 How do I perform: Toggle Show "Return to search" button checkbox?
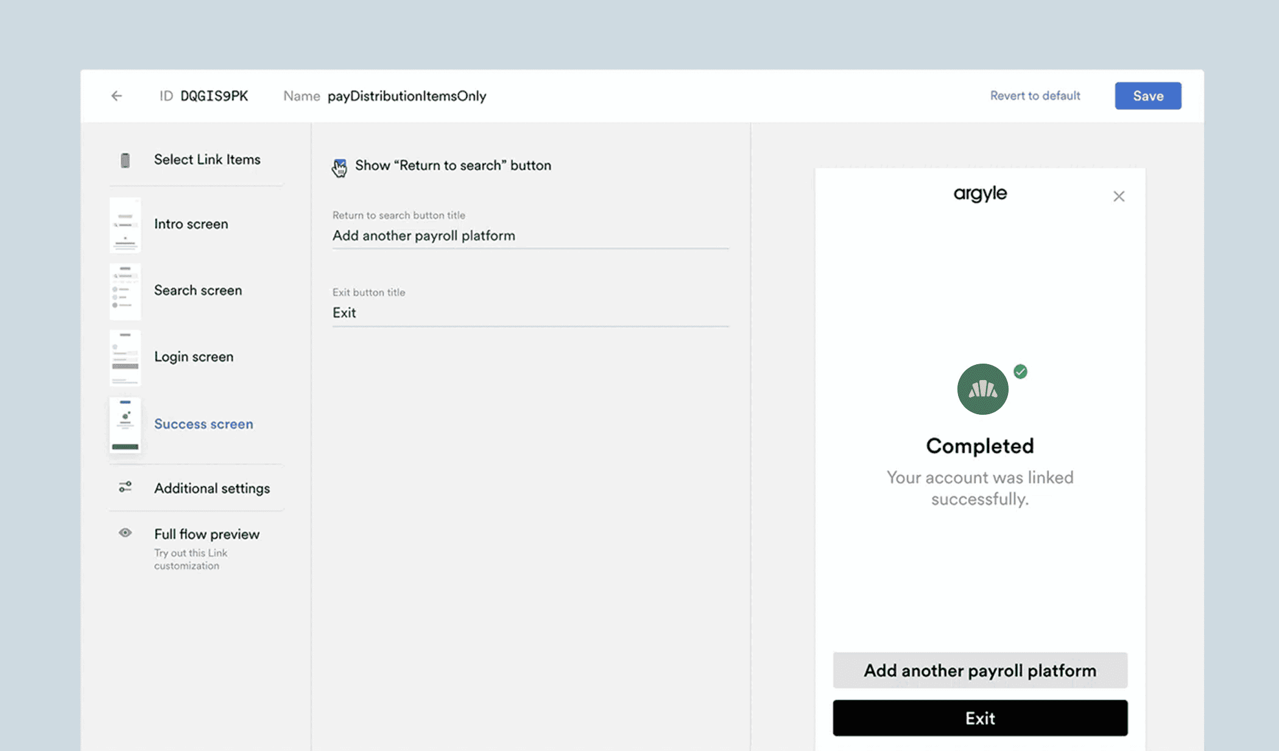(340, 166)
